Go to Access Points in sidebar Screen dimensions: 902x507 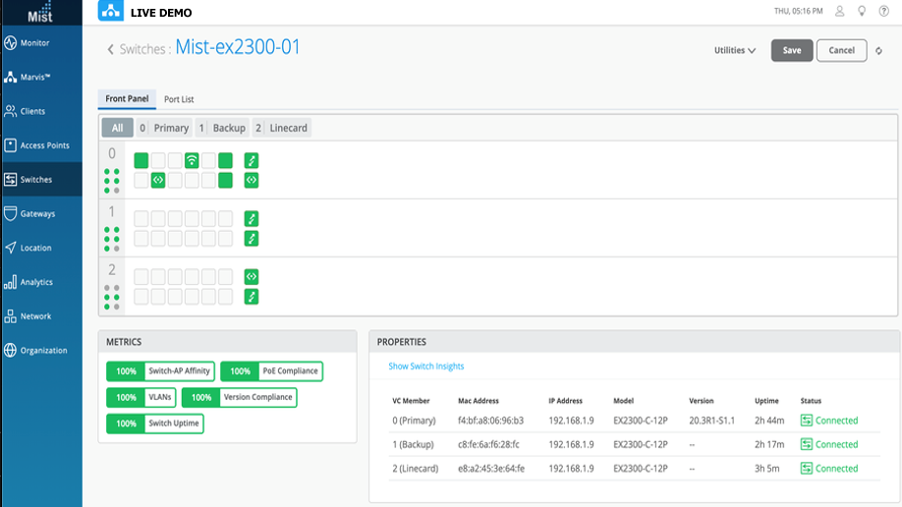[x=40, y=145]
